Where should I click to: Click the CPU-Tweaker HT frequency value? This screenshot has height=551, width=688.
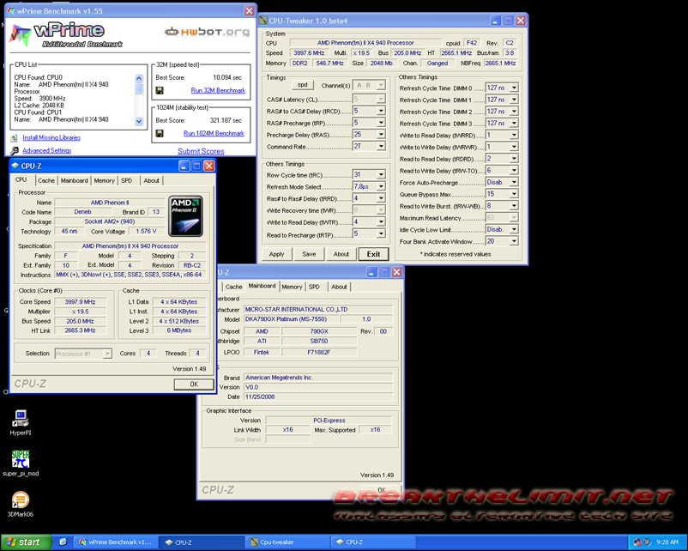coord(456,53)
